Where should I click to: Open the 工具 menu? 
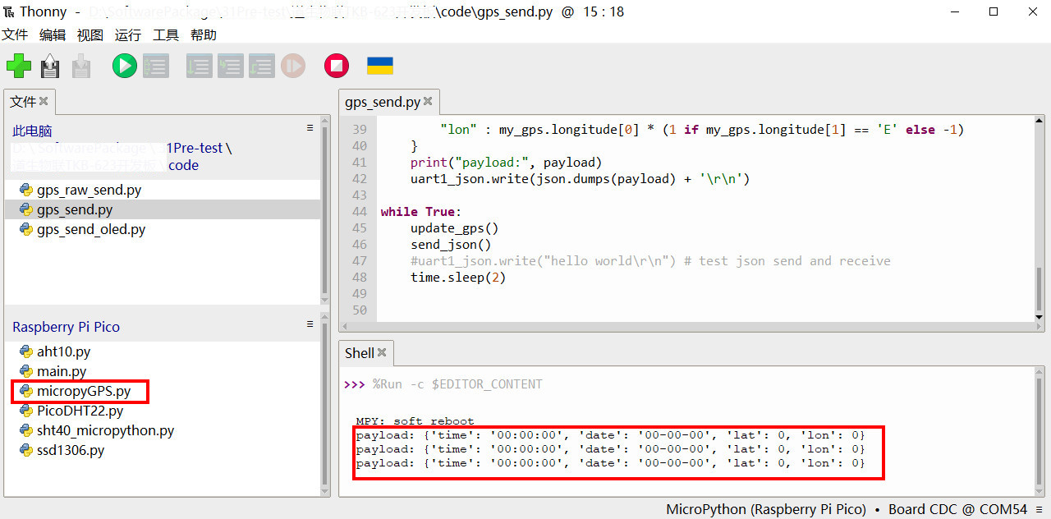pyautogui.click(x=165, y=34)
